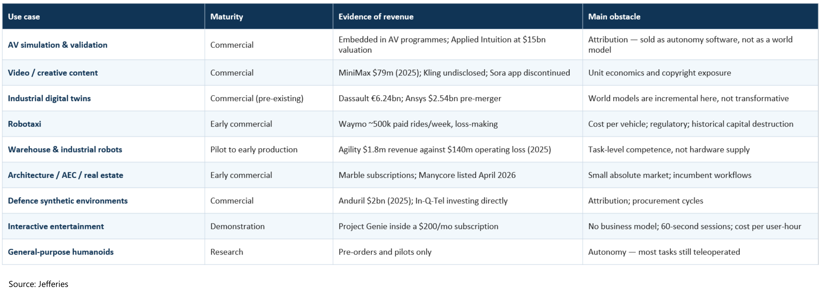This screenshot has height=291, width=822.
Task: Click 'Marble subscriptions; Manycore listed' cell
Action: pyautogui.click(x=458, y=175)
